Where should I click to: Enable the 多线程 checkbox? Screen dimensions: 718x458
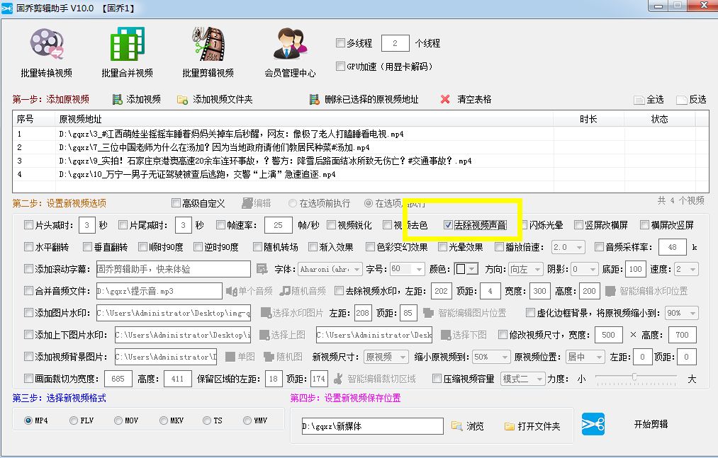(x=340, y=42)
